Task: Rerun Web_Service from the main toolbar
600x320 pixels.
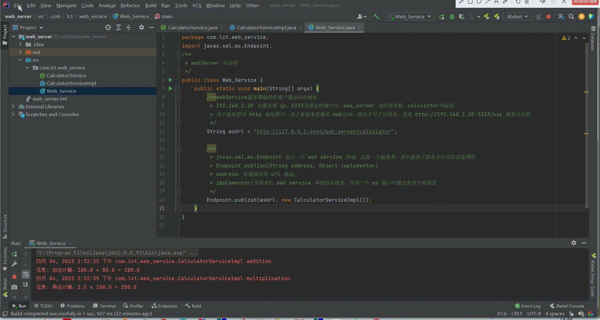Action: (442, 17)
